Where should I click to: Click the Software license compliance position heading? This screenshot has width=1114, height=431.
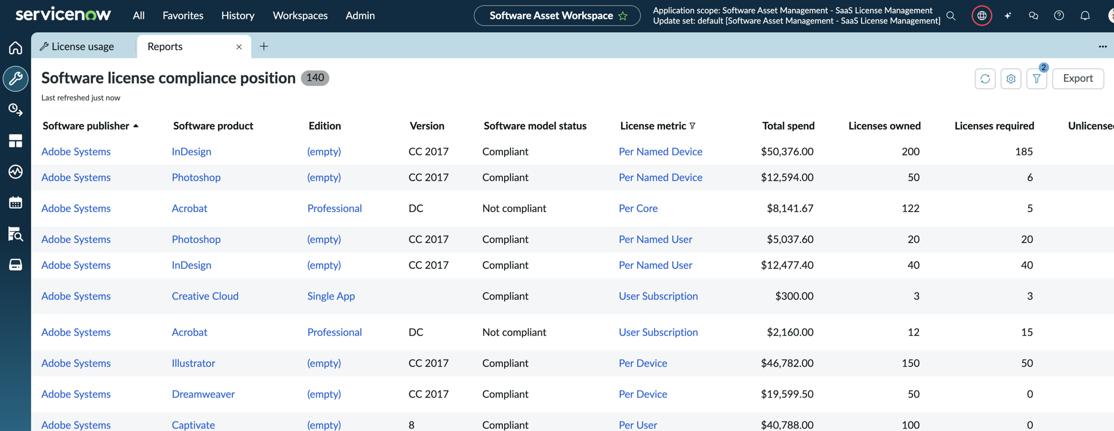pos(168,78)
